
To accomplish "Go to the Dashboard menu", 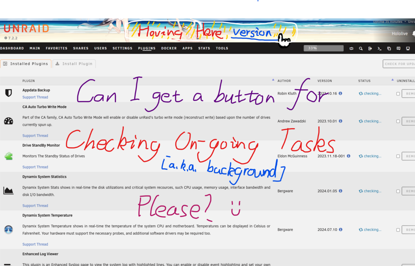I will pos(12,48).
